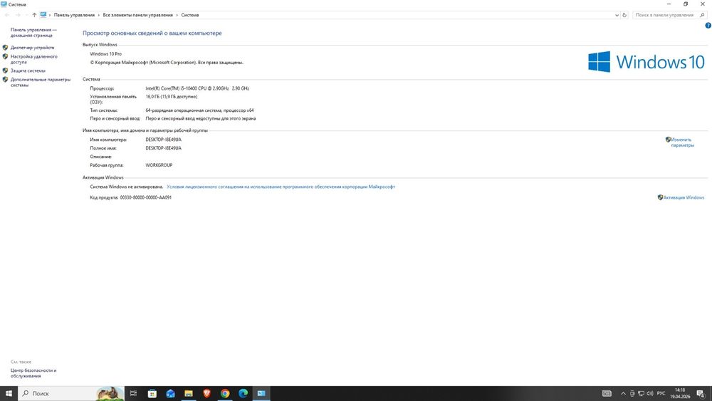Screen dimensions: 712x401
Task: Click Панель управления breadcrumb
Action: (x=74, y=15)
